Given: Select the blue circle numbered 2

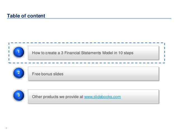Looking at the screenshot, I should 19,73.
